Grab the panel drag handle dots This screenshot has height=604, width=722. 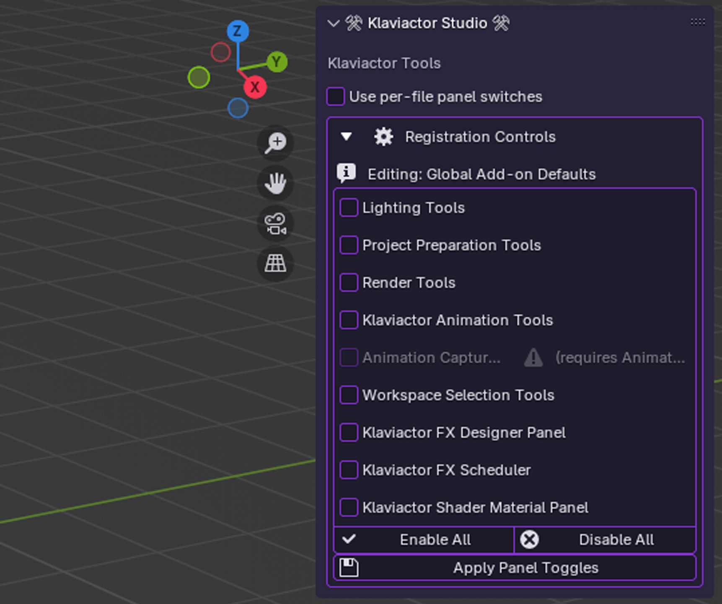(x=697, y=23)
